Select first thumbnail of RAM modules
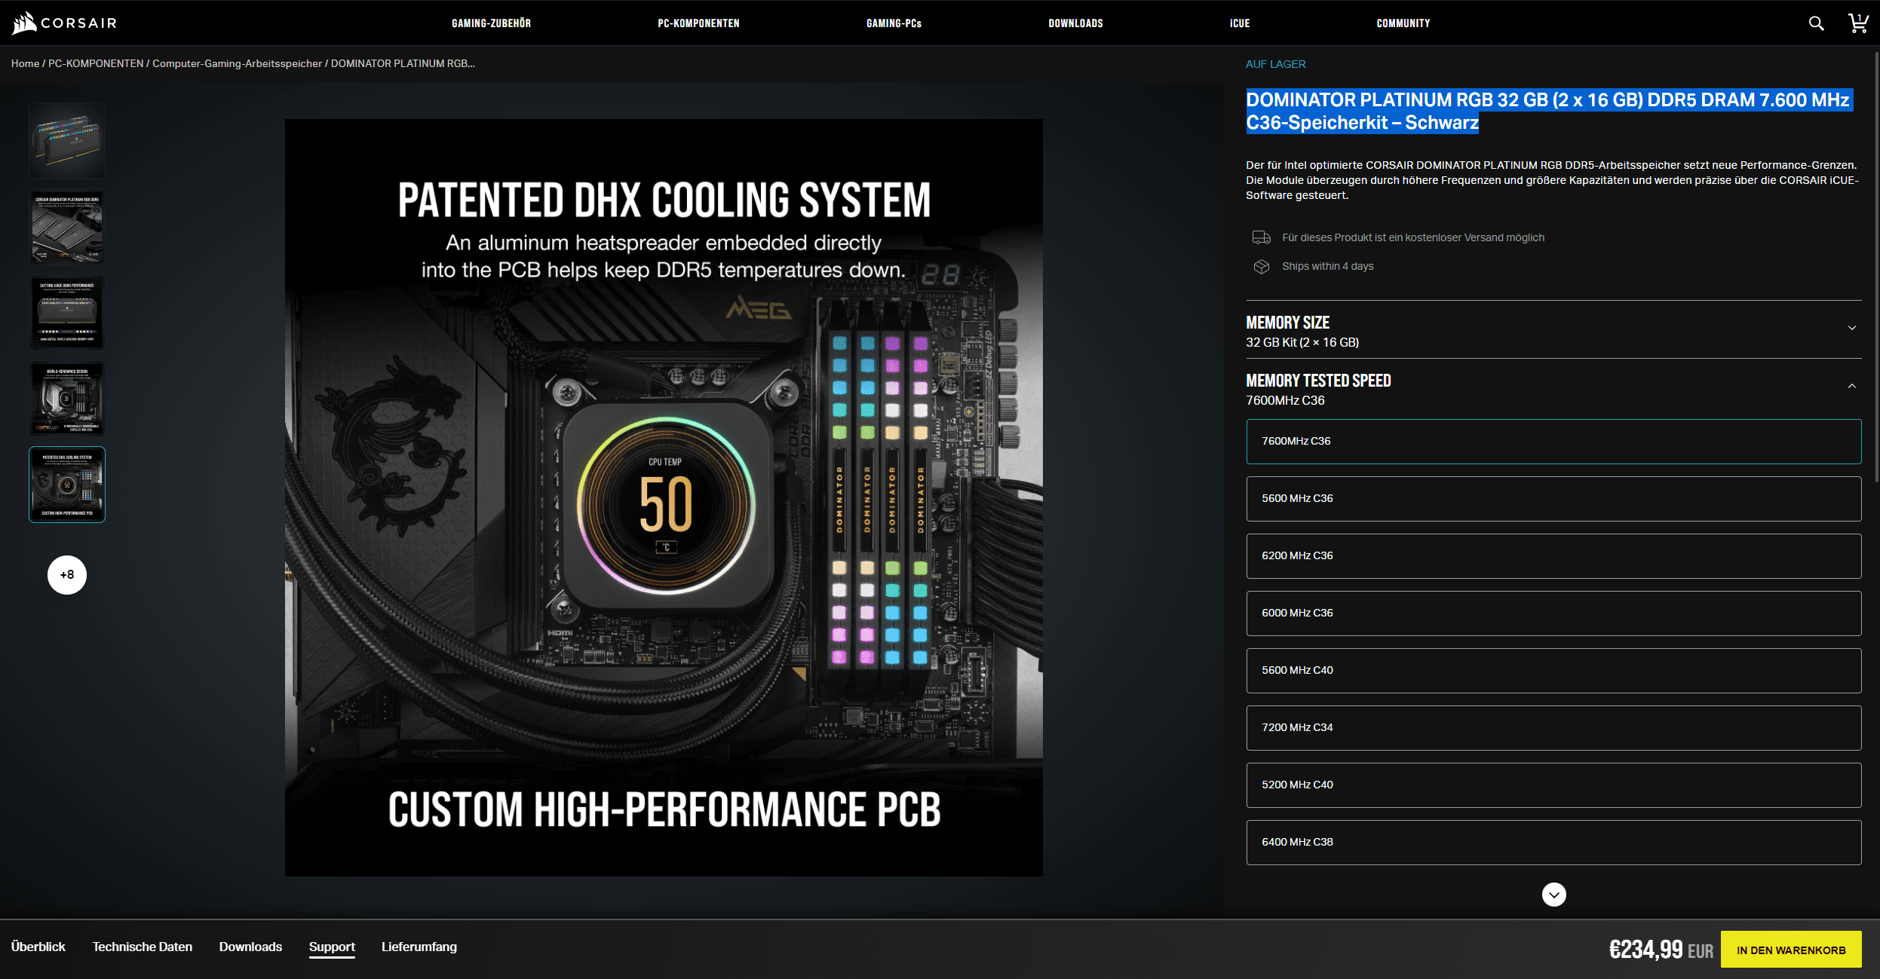Image resolution: width=1880 pixels, height=979 pixels. [x=67, y=141]
